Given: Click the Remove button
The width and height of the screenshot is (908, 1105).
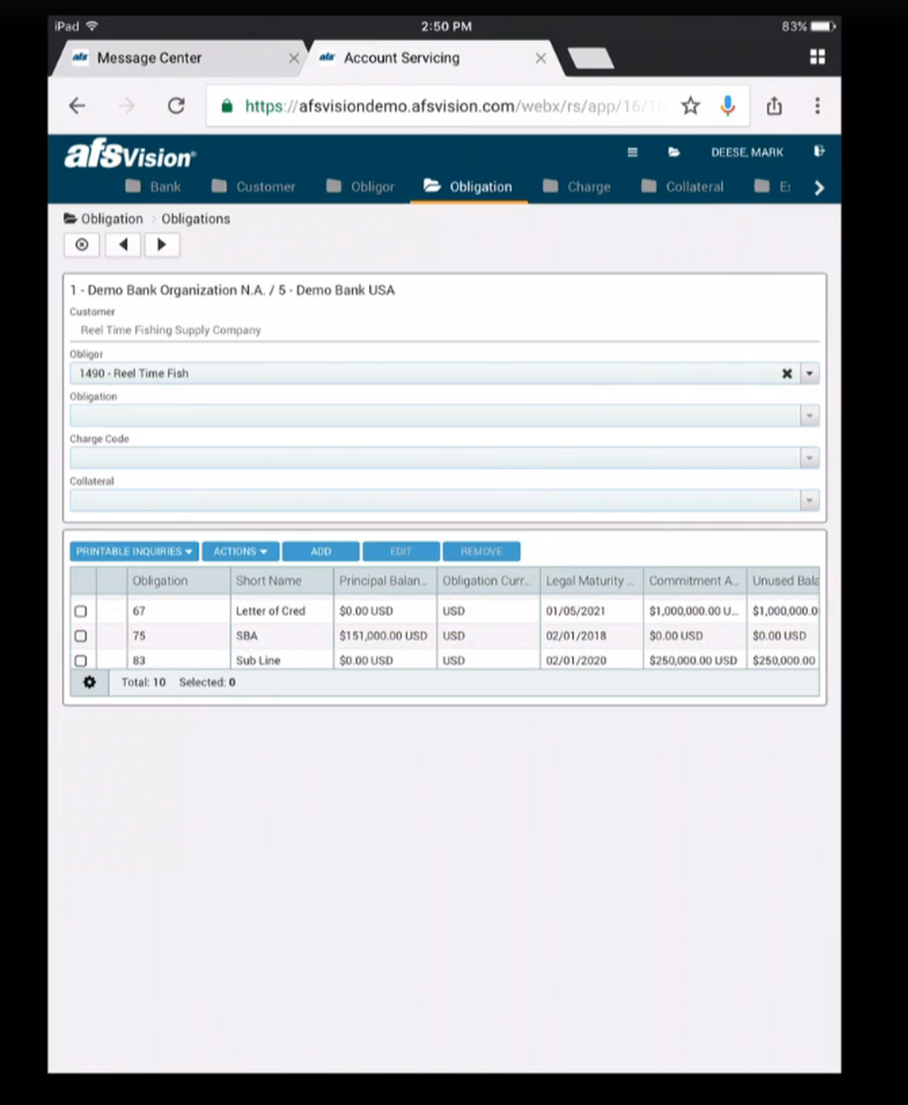Looking at the screenshot, I should click(x=481, y=551).
